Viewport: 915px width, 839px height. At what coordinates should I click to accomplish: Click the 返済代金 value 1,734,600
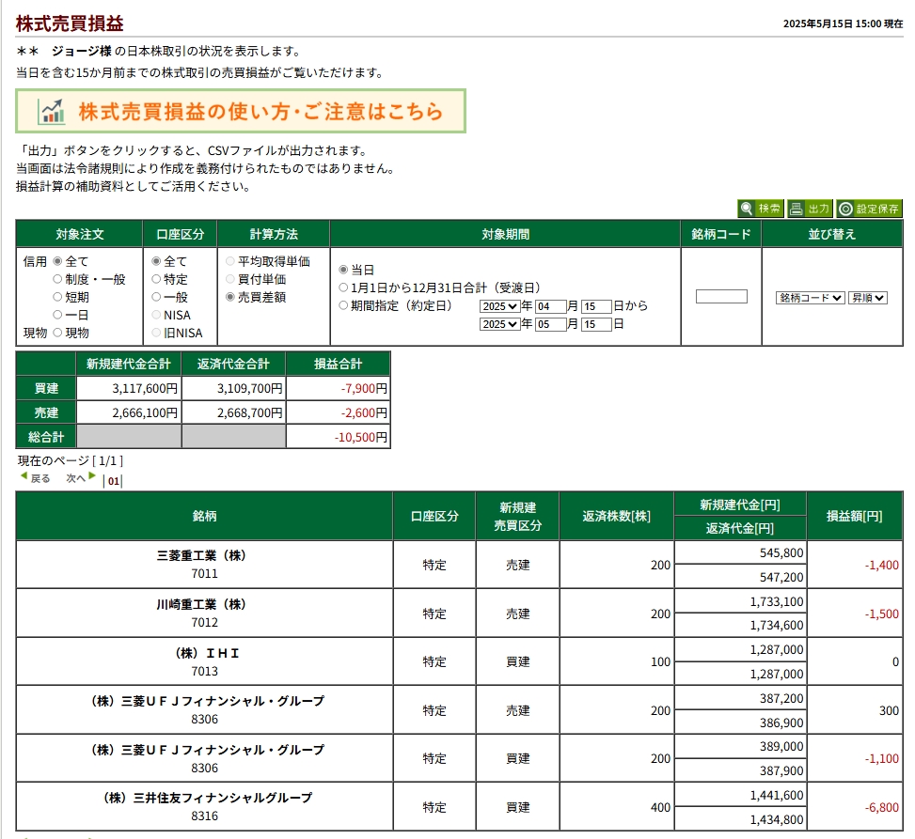[777, 626]
